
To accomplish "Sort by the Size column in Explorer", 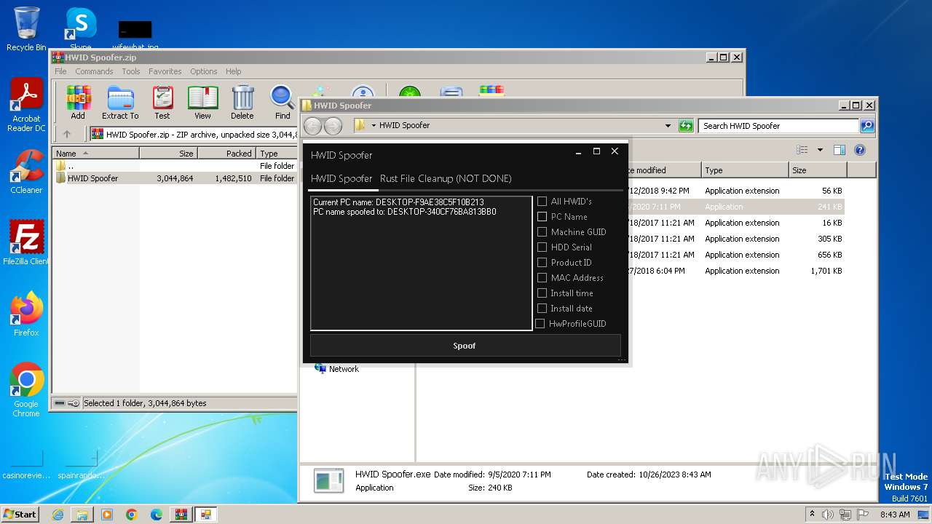I will point(818,170).
